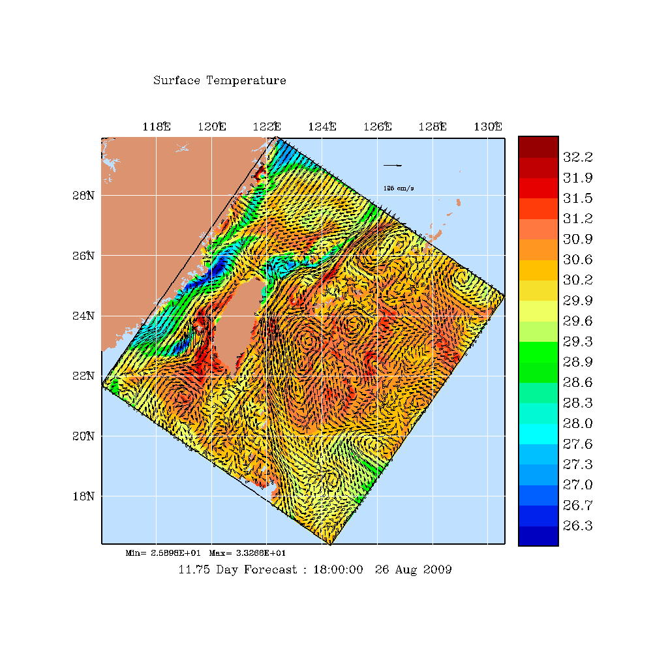Click the 30.2 colorbar value label
The image size is (668, 668).
577,280
